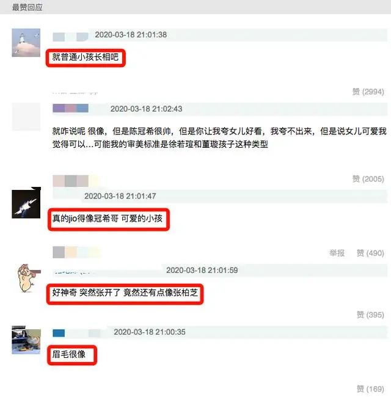Click the lightning bolt avatar
The height and width of the screenshot is (397, 391).
(26, 204)
